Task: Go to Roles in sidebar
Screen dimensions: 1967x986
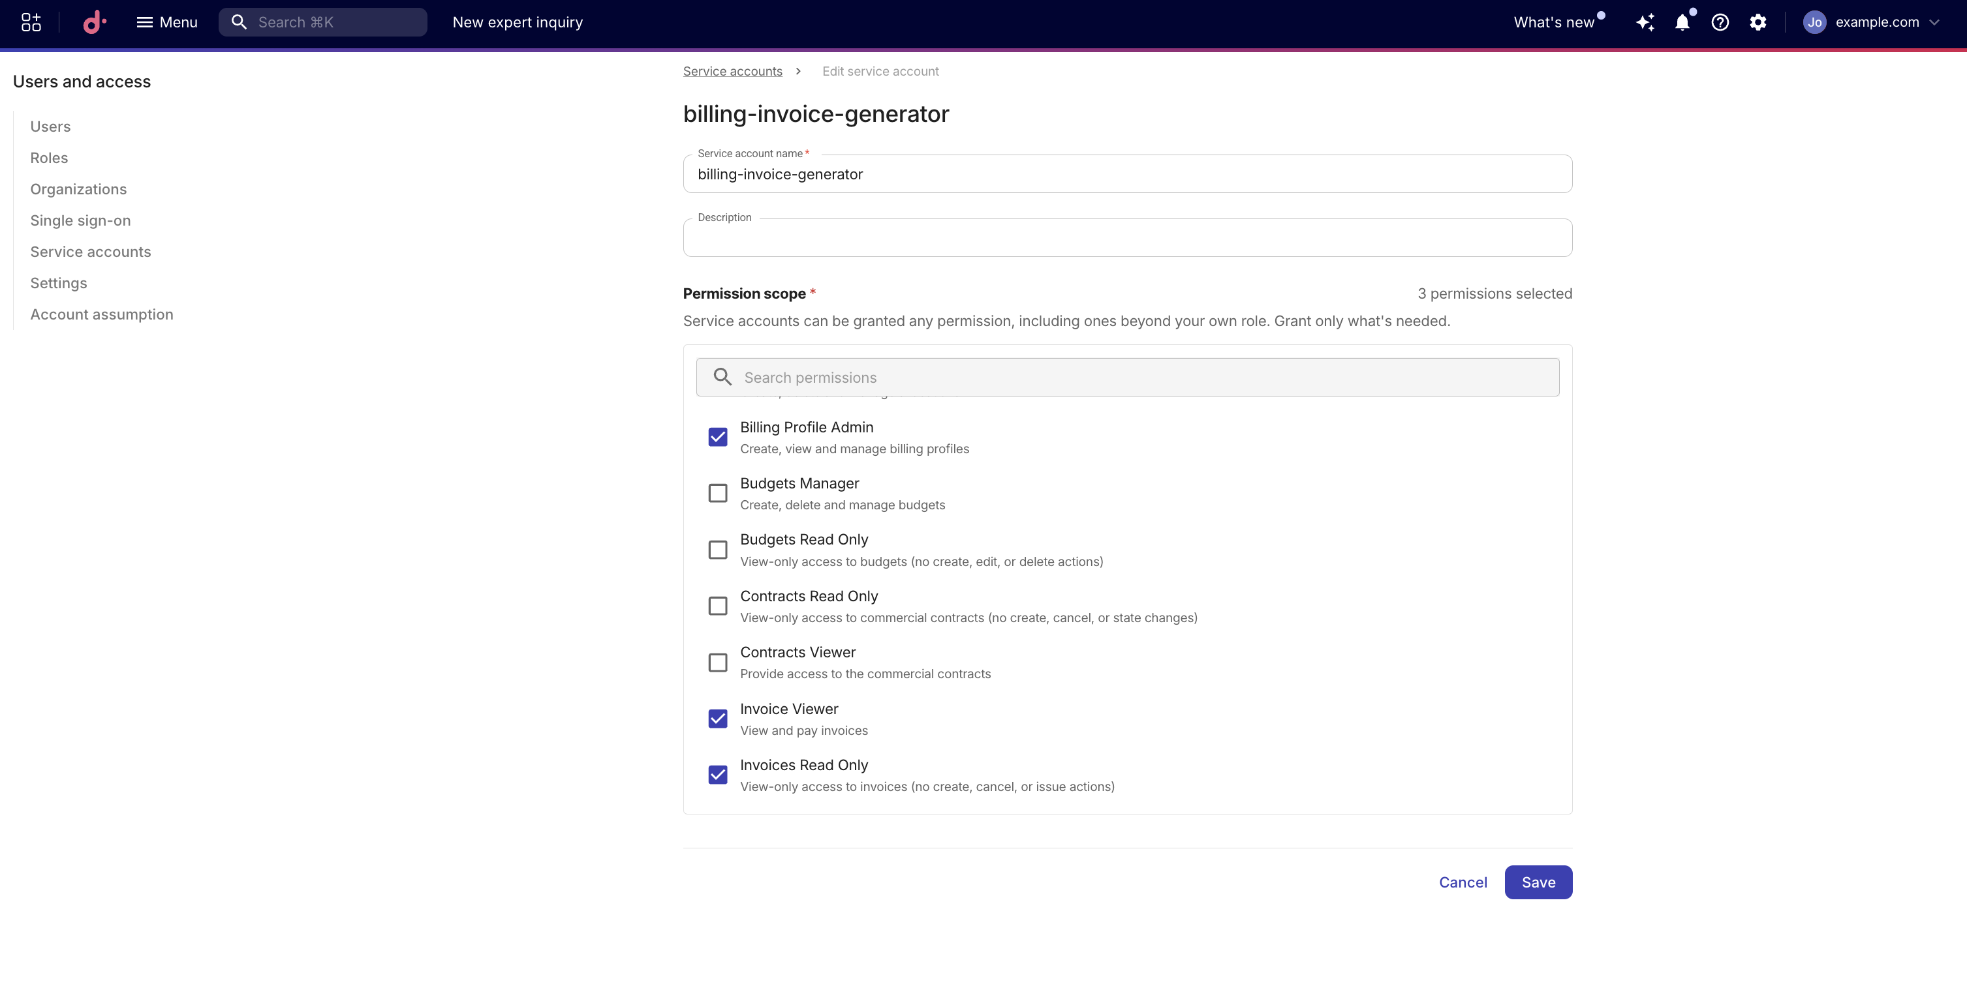Action: coord(49,158)
